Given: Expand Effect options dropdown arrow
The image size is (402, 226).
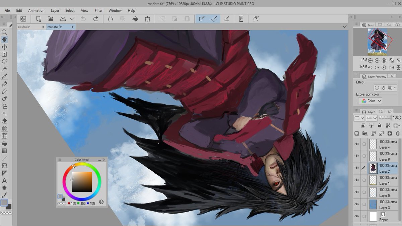Looking at the screenshot, I should (x=395, y=88).
